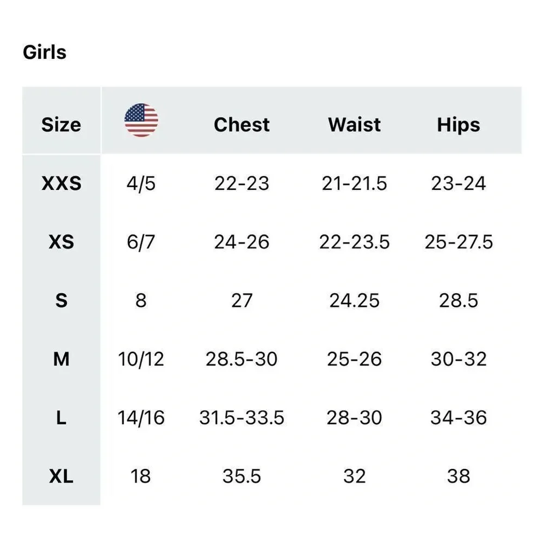Click the 10/12 US size cell
Viewport: 544px width, 544px height.
[141, 358]
